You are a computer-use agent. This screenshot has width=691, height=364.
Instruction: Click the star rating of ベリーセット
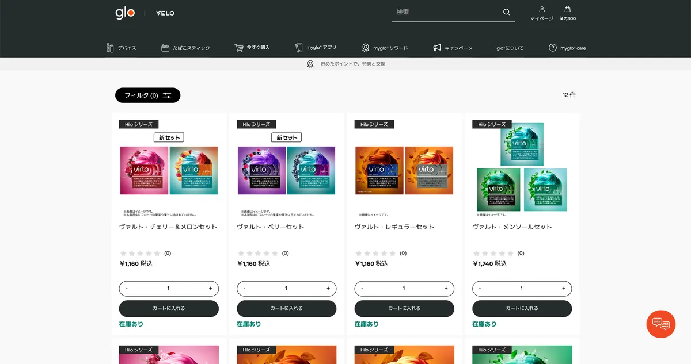pos(258,253)
